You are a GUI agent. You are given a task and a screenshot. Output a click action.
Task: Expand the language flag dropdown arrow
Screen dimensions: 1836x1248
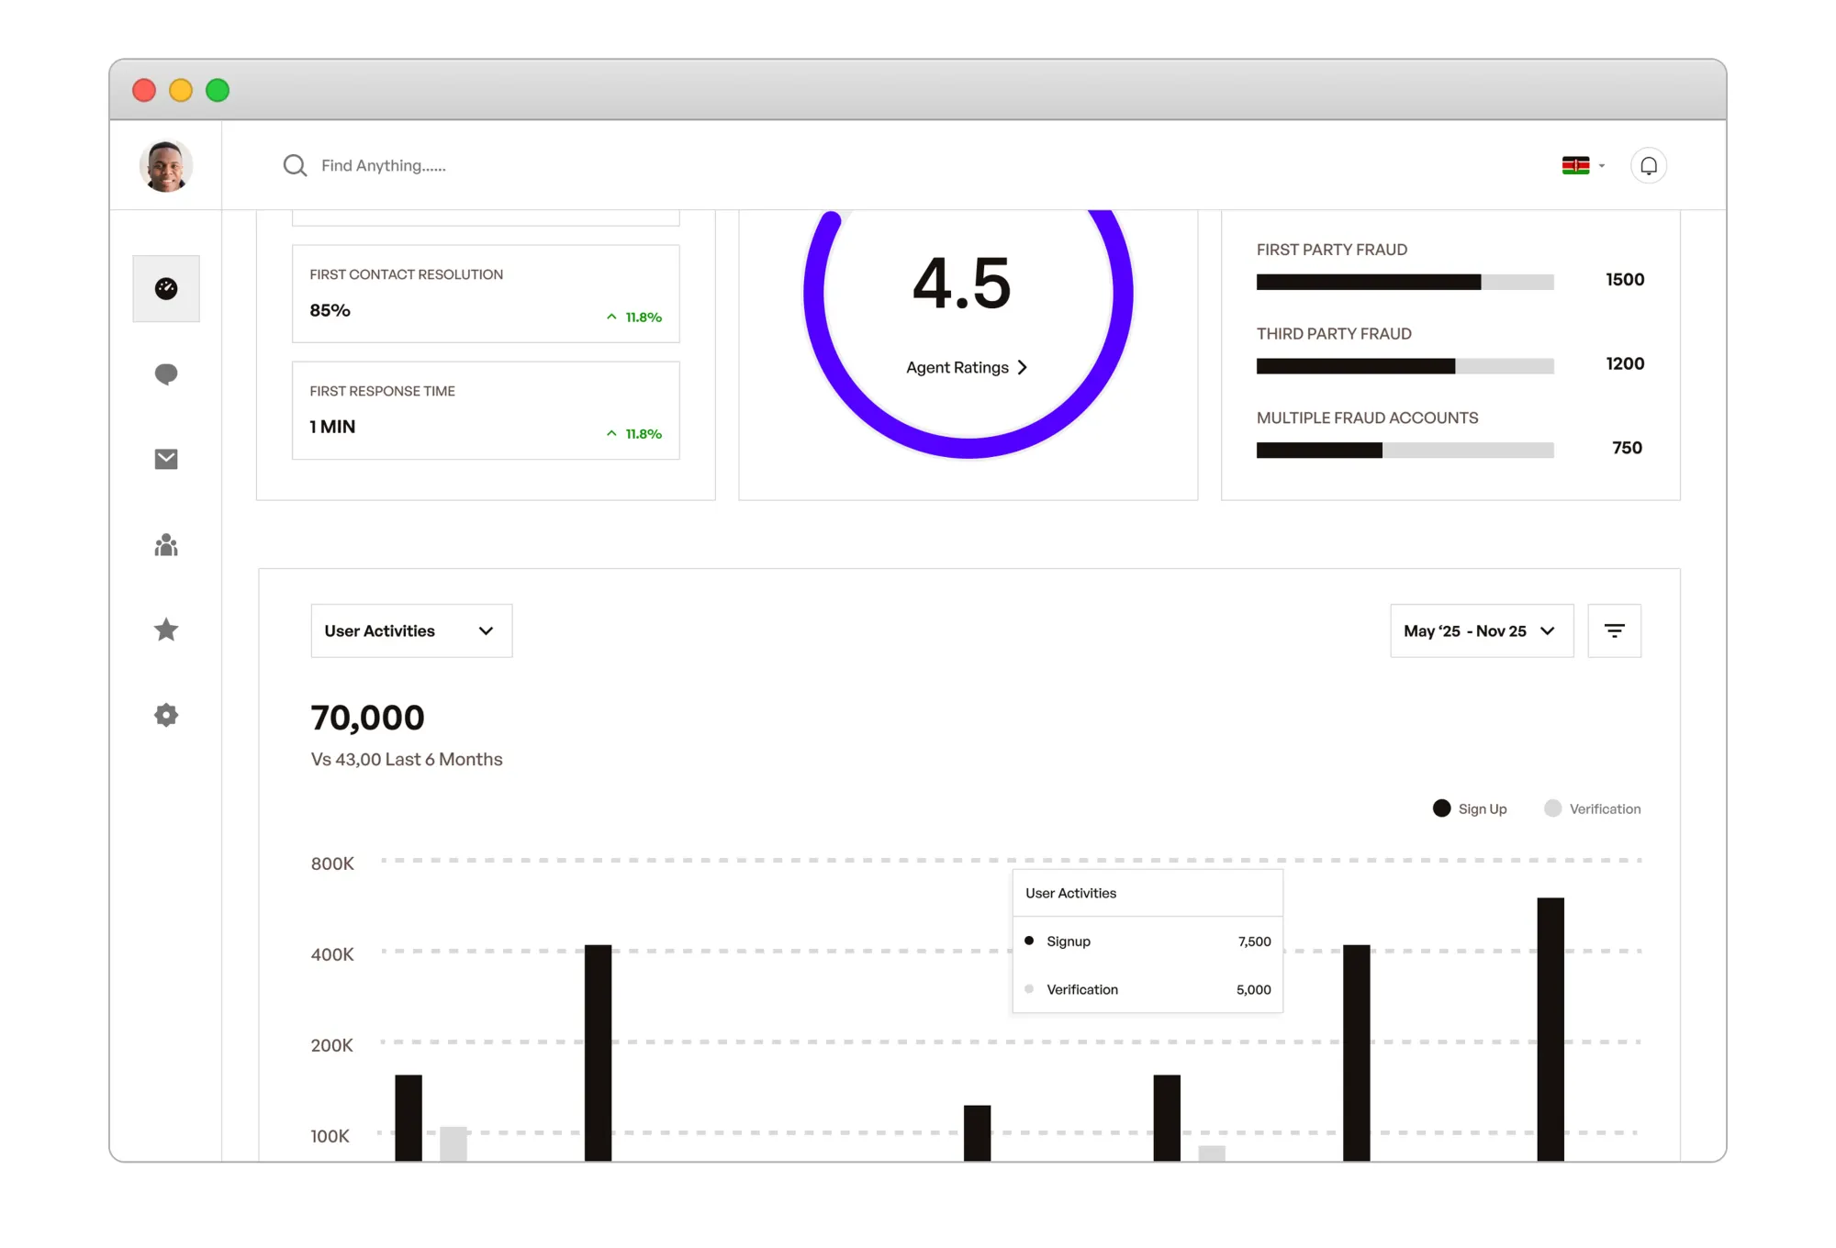[1602, 166]
